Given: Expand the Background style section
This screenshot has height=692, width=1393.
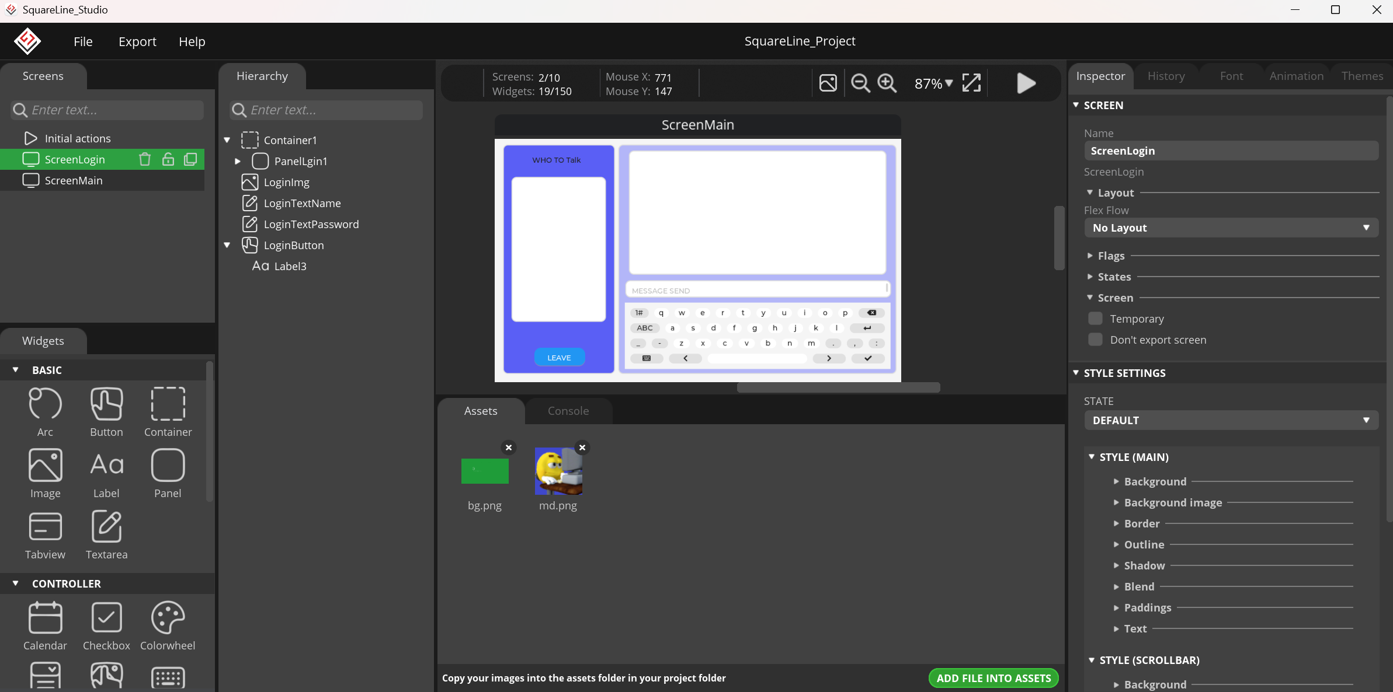Looking at the screenshot, I should point(1155,481).
